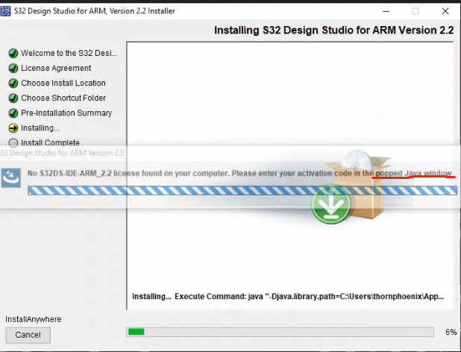Click the Cancel button
The height and width of the screenshot is (352, 461).
28,335
